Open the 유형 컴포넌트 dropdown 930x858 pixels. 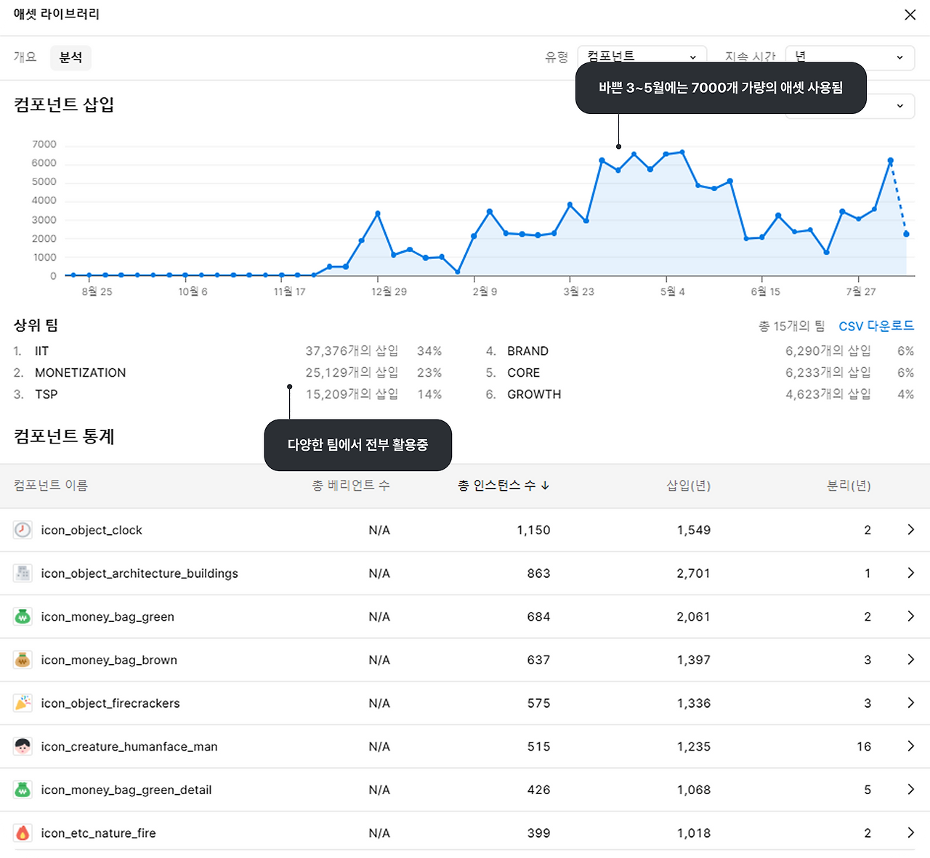(x=642, y=57)
